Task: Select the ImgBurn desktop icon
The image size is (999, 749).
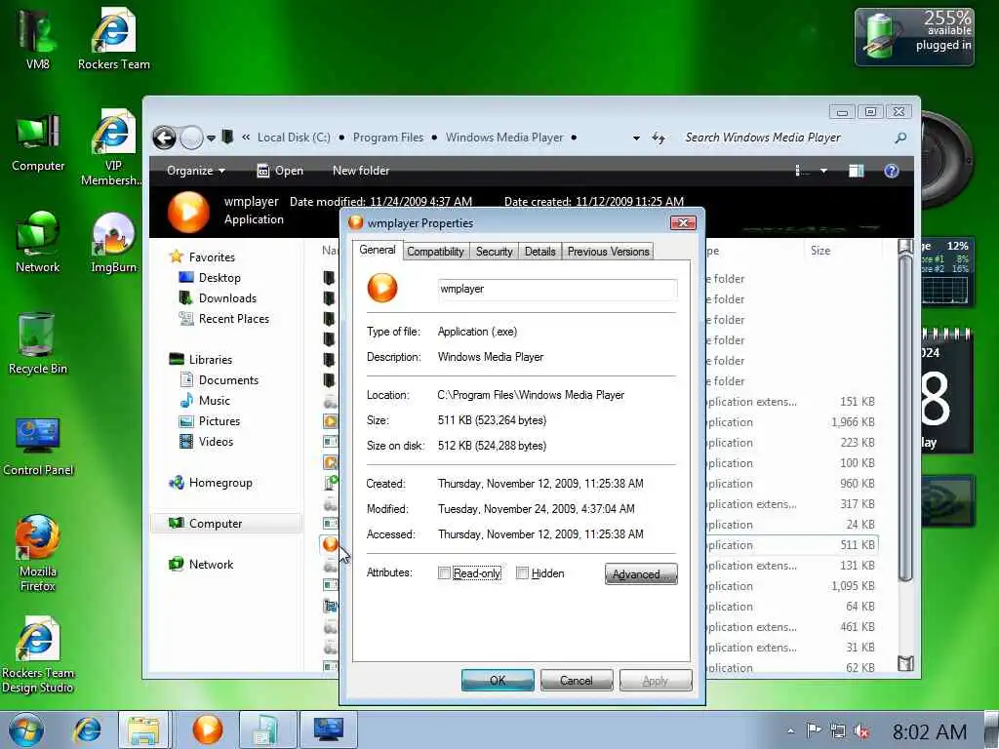Action: click(113, 242)
